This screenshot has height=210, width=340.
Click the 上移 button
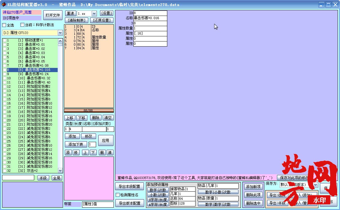(70, 118)
